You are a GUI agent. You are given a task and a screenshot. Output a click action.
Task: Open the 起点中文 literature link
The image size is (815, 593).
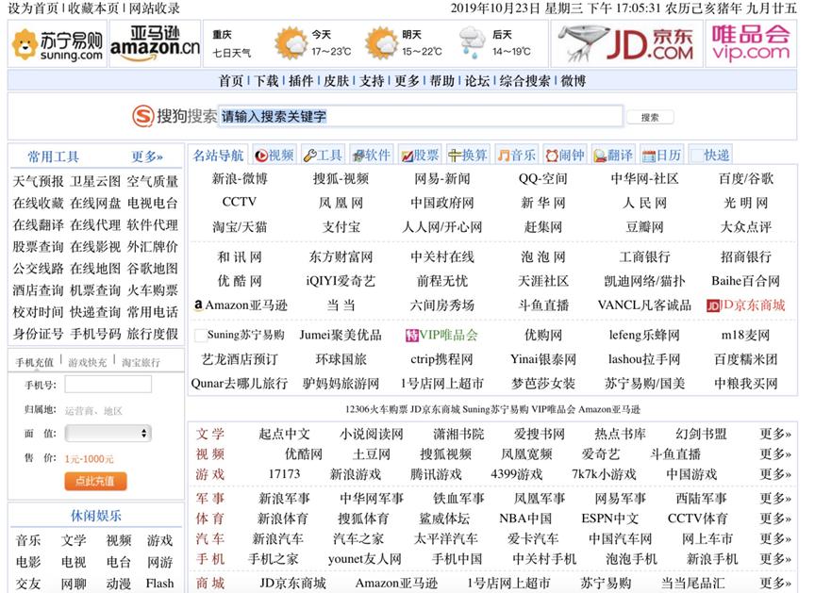(x=284, y=434)
